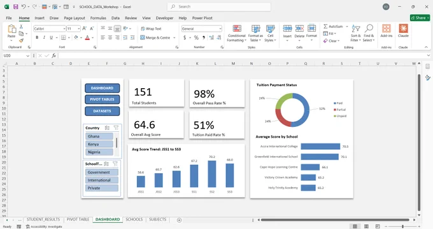Toggle italic formatting
The height and width of the screenshot is (229, 433).
[x=44, y=37]
